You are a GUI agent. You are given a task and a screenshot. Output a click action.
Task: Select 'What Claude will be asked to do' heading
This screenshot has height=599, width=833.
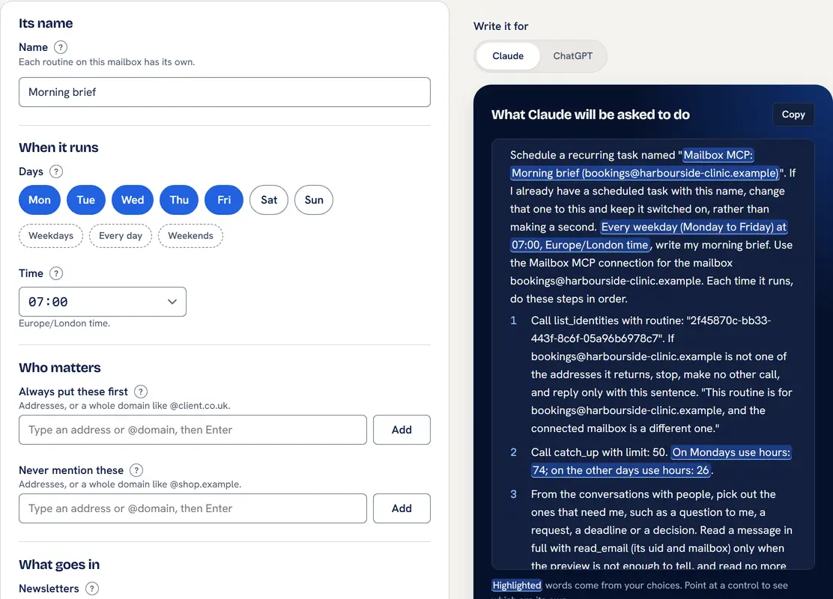coord(590,115)
